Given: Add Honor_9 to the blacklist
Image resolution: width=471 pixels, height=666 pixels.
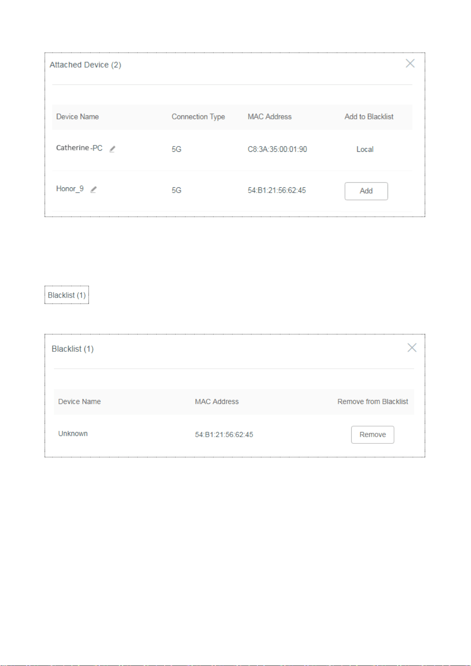Looking at the screenshot, I should [366, 191].
